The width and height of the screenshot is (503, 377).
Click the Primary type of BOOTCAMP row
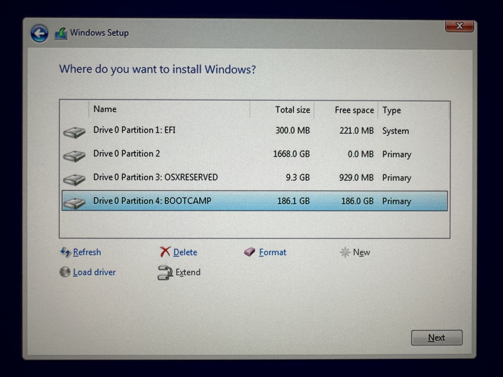click(x=397, y=201)
